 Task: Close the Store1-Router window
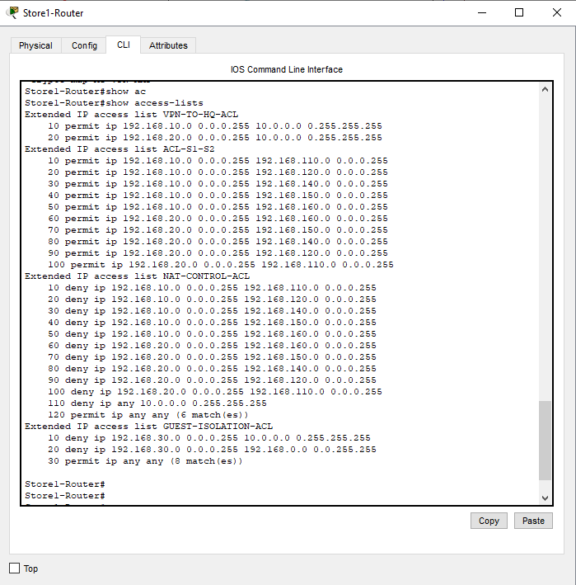click(557, 12)
